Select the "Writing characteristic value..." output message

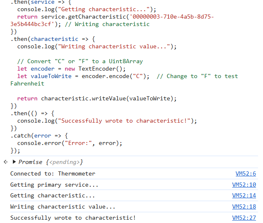pyautogui.click(x=63, y=206)
